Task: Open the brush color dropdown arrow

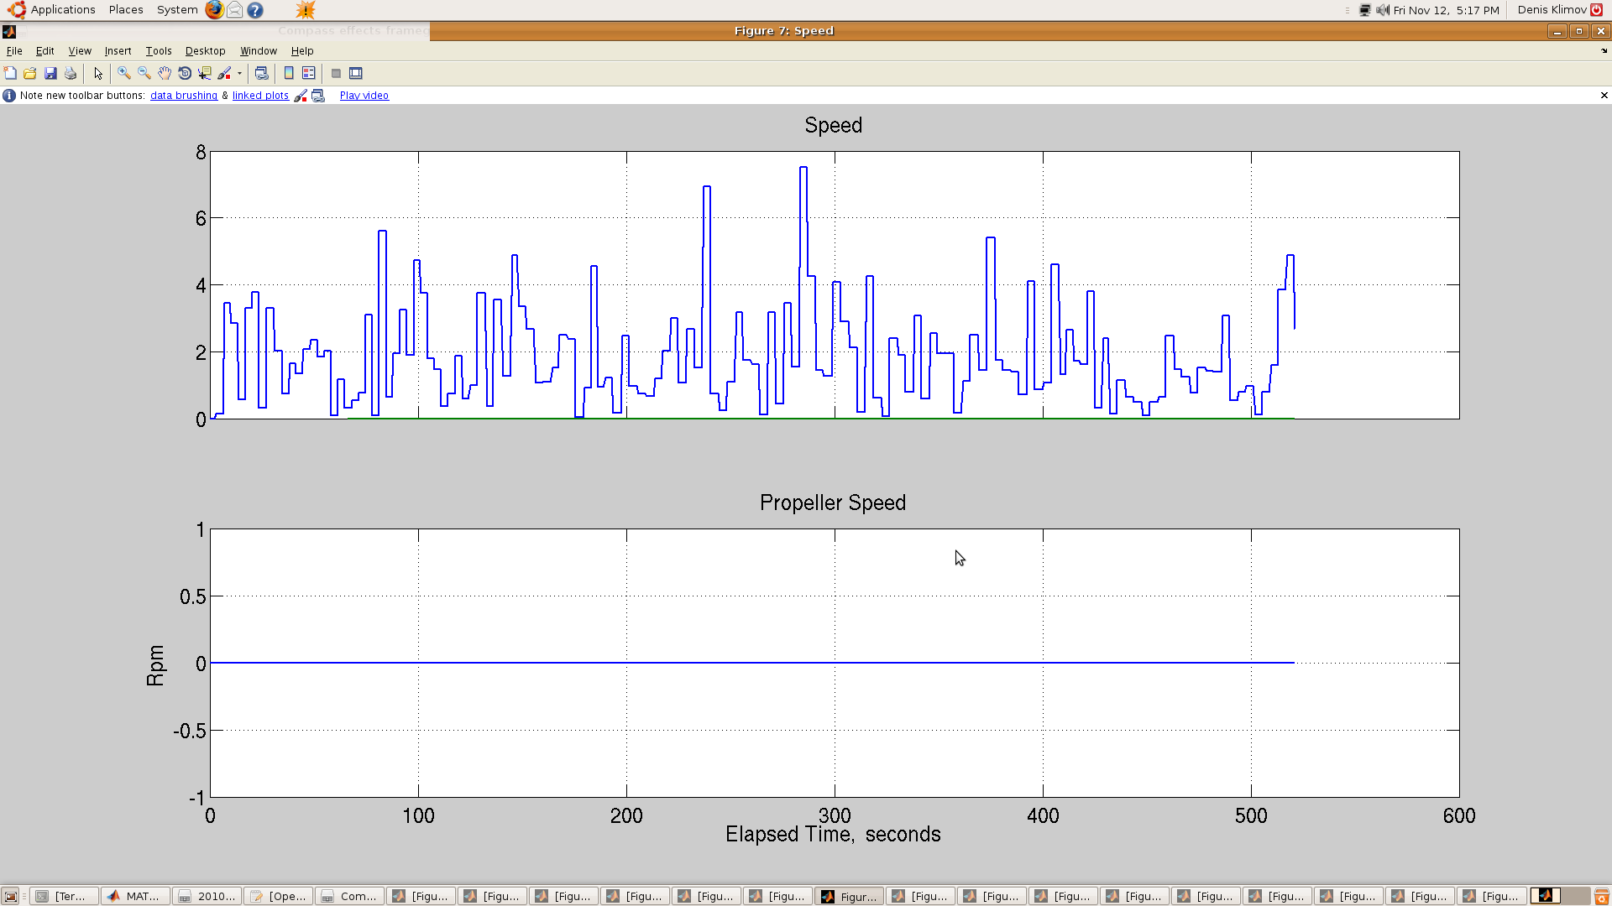Action: 239,74
